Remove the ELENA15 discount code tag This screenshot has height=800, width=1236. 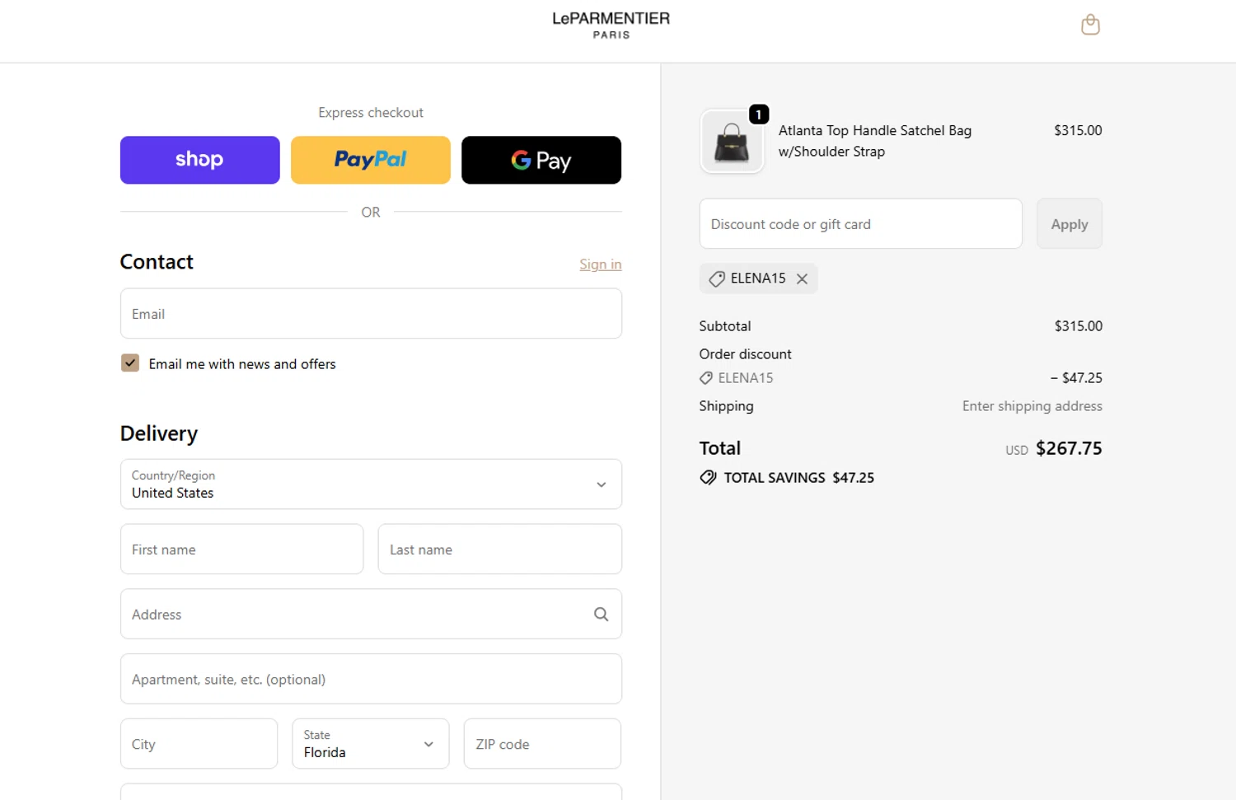[x=802, y=278]
